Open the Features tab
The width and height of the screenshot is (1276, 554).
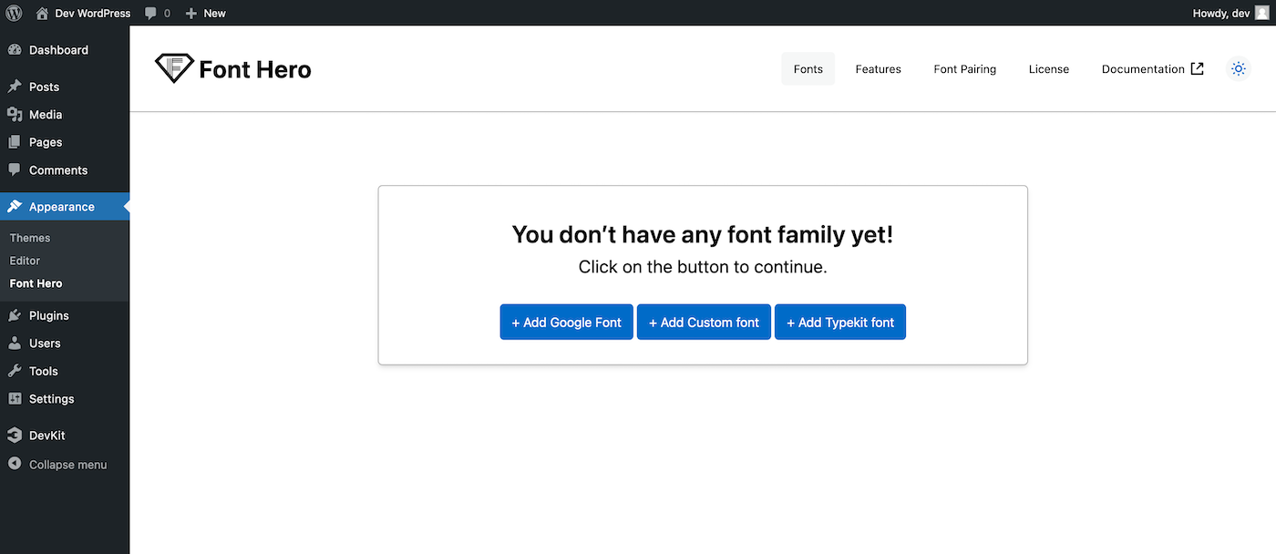pyautogui.click(x=878, y=69)
